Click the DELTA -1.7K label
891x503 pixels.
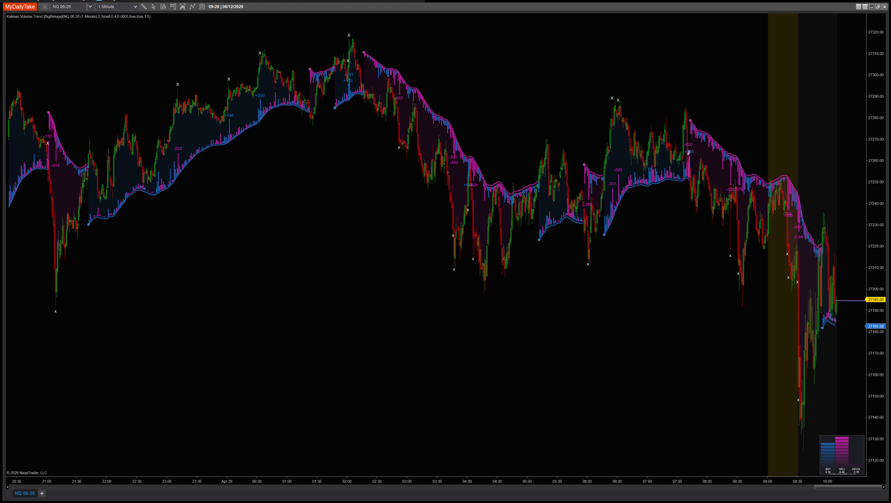point(856,470)
